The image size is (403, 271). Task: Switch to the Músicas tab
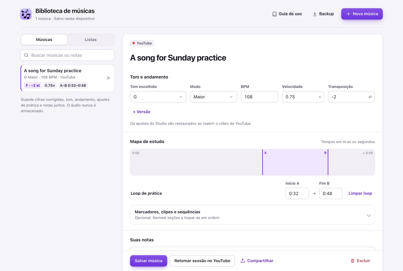click(x=44, y=40)
